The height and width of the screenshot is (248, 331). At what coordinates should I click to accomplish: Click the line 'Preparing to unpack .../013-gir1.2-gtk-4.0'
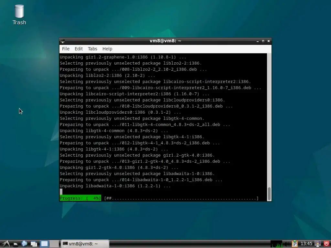(145, 161)
